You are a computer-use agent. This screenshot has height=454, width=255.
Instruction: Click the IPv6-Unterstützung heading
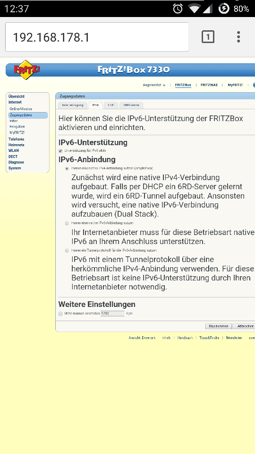coord(93,142)
